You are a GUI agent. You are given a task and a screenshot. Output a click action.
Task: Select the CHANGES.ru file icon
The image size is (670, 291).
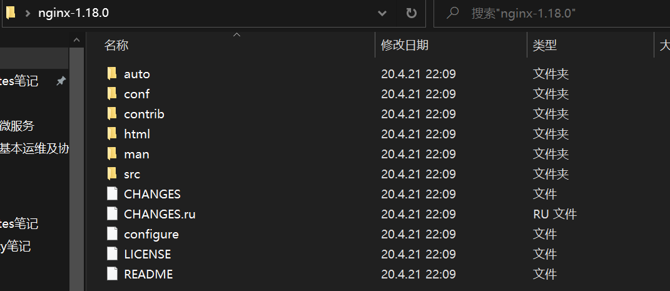tap(113, 213)
